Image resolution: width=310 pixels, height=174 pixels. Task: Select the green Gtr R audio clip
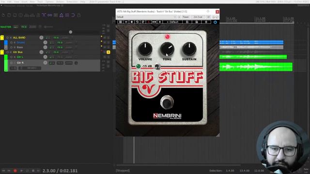pos(256,67)
